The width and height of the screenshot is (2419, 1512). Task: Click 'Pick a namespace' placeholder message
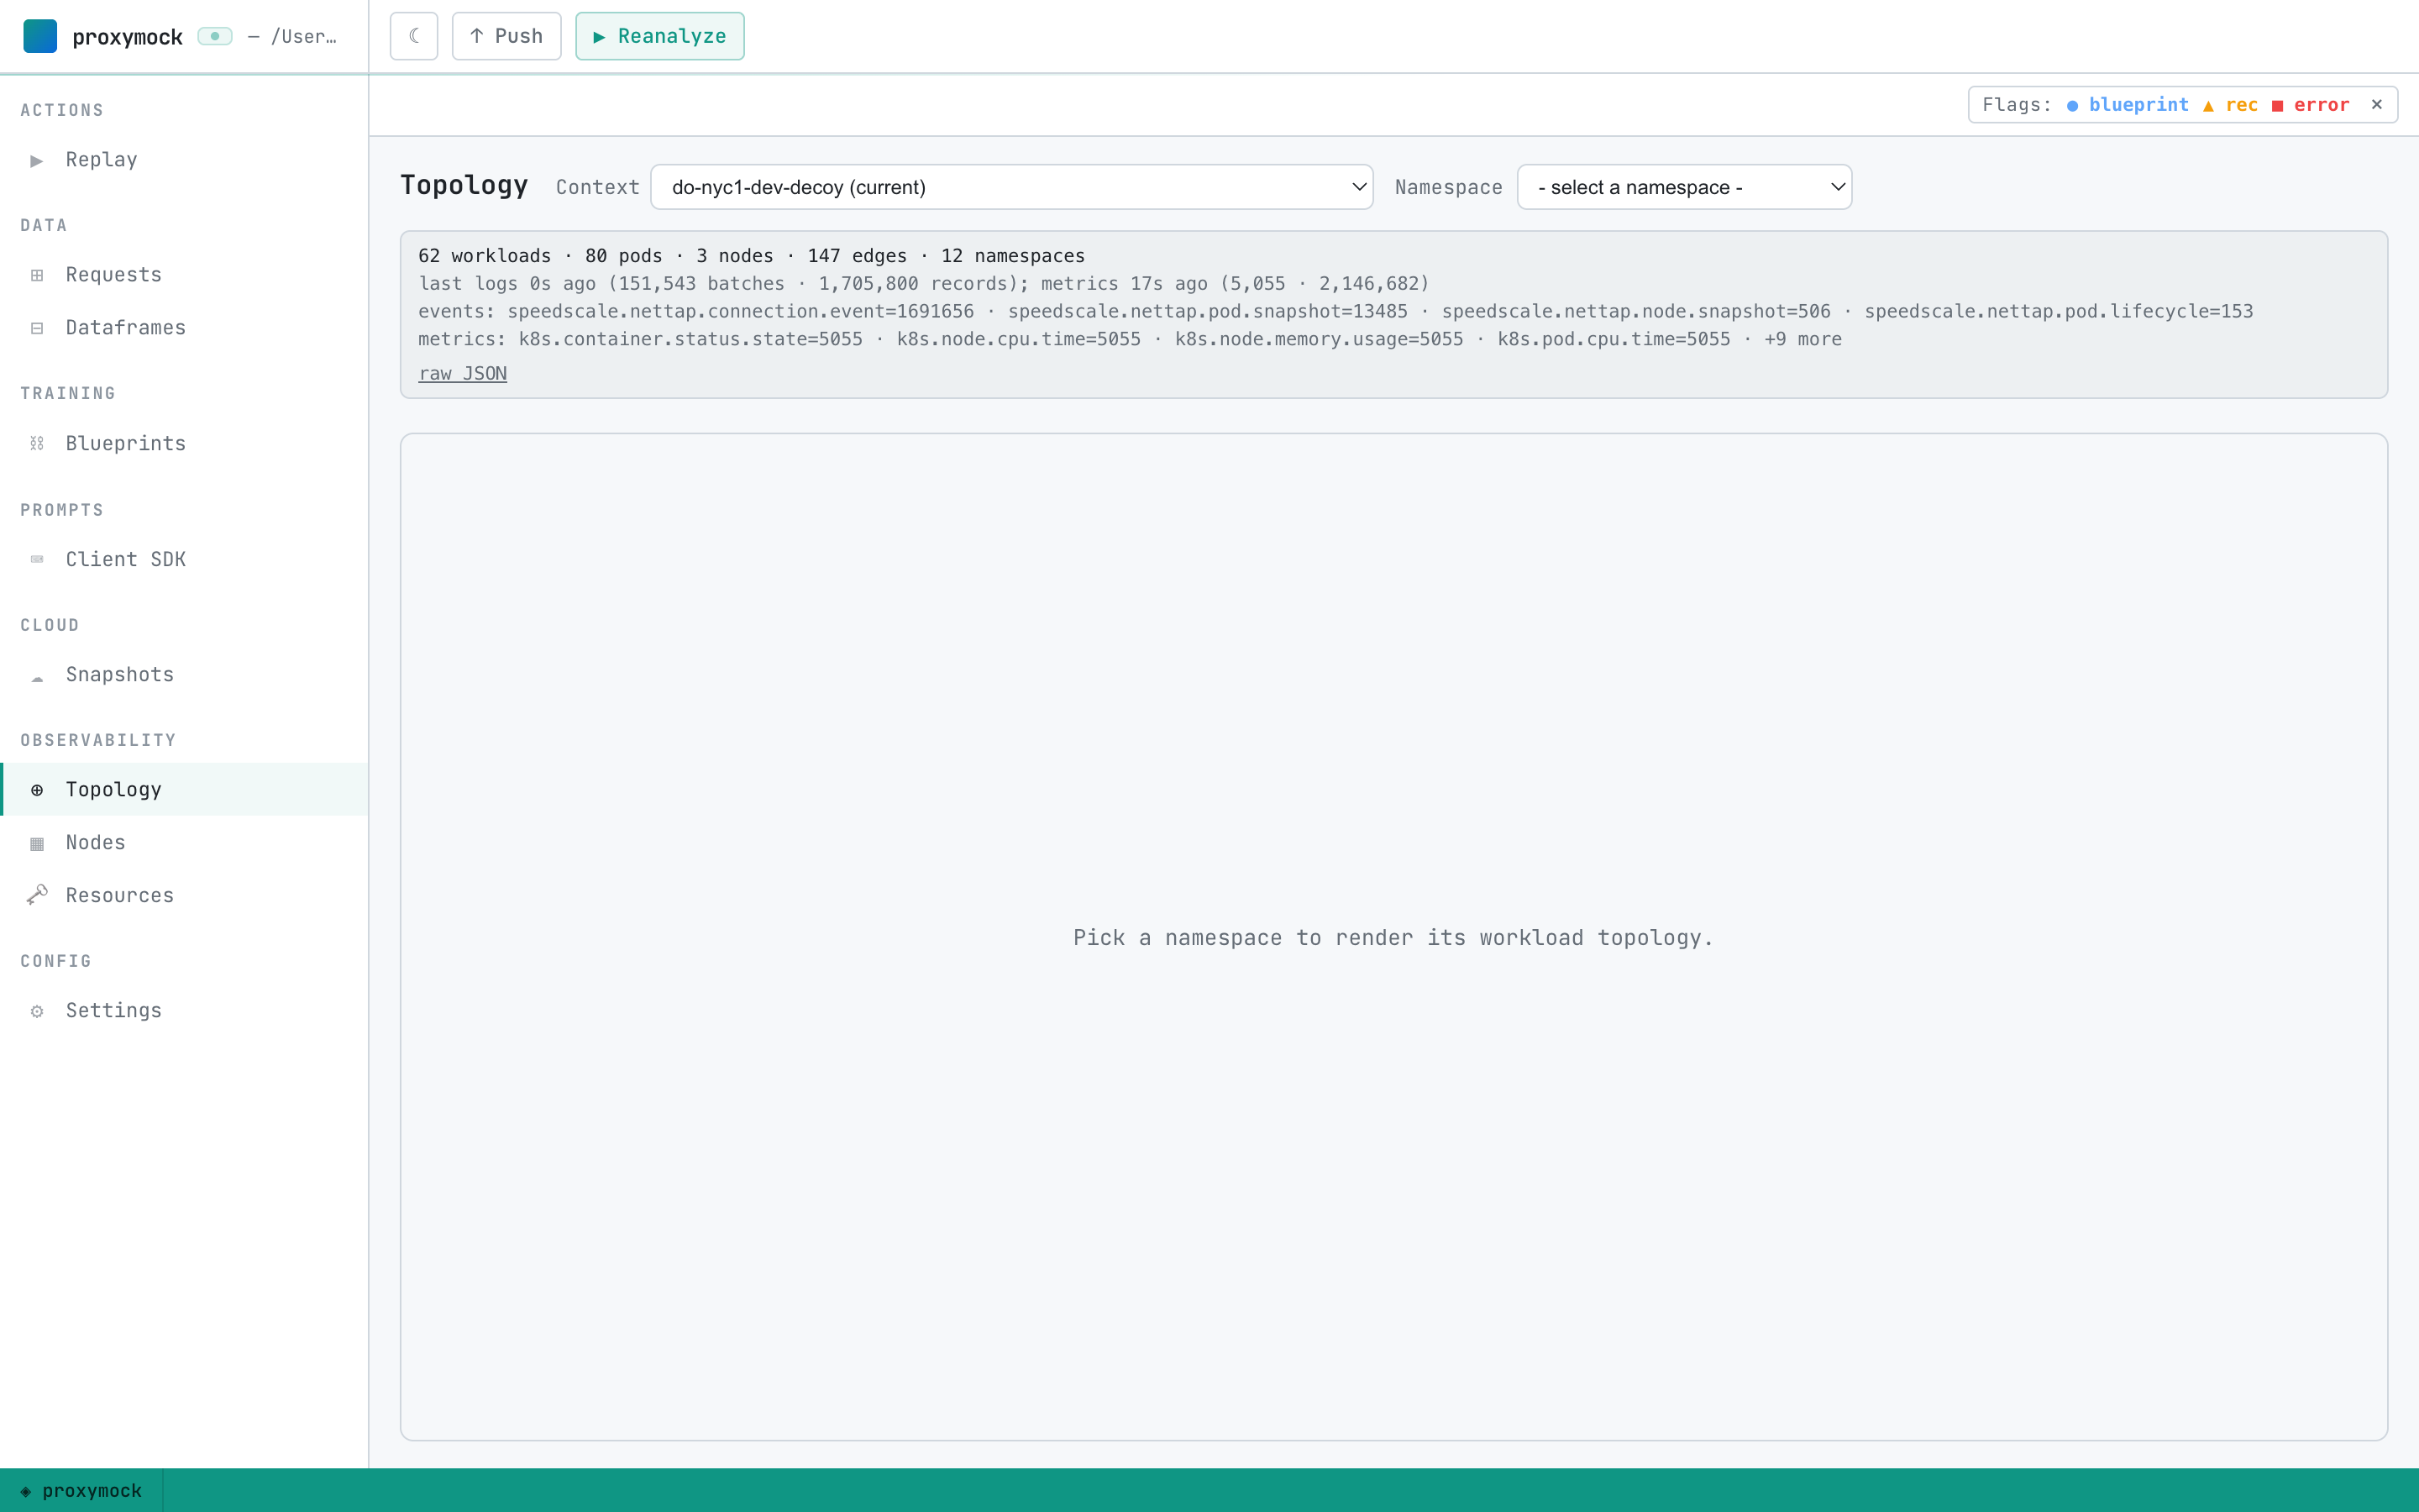pos(1393,937)
